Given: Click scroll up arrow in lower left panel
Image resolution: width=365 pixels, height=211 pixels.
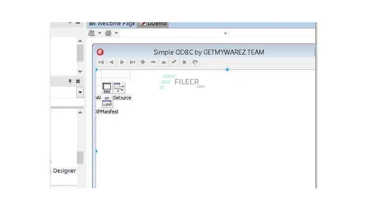Looking at the screenshot, I should pos(80,113).
